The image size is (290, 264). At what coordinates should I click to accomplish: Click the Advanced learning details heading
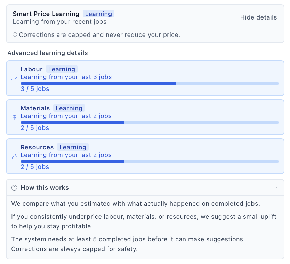point(48,53)
